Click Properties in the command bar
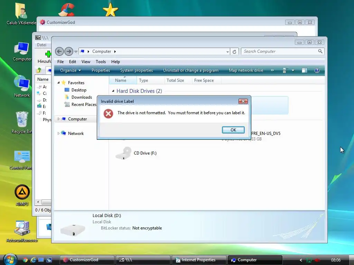The height and width of the screenshot is (265, 354). click(101, 70)
